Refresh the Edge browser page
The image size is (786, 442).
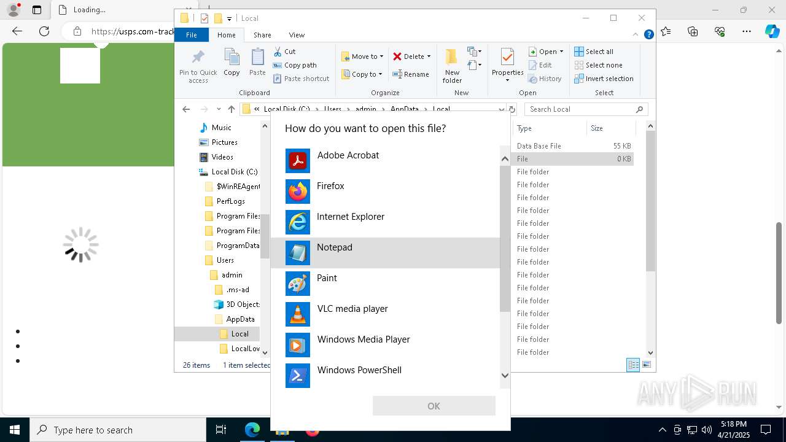tap(44, 31)
